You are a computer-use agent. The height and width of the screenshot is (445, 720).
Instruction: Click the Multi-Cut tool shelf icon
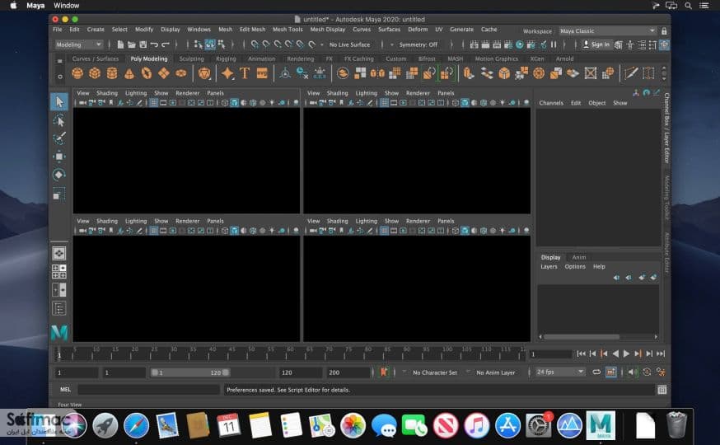pyautogui.click(x=631, y=73)
